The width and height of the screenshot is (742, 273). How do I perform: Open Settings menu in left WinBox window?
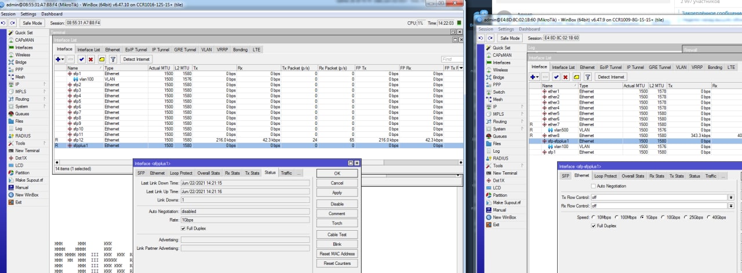[28, 14]
